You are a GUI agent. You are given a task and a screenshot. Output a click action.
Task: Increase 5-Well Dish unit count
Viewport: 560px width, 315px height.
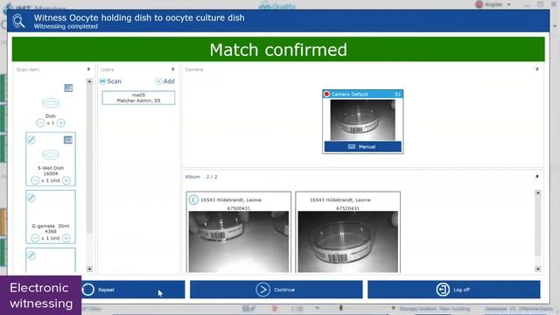(x=66, y=180)
